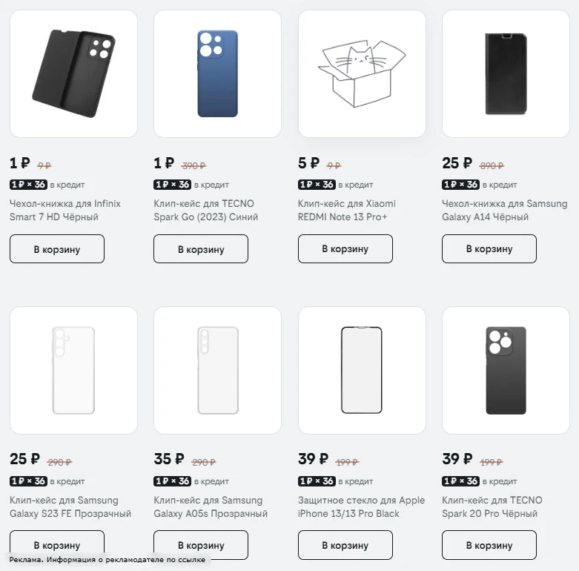
Task: Add iPhone 13/13 Pro glass to cart
Action: pyautogui.click(x=345, y=545)
